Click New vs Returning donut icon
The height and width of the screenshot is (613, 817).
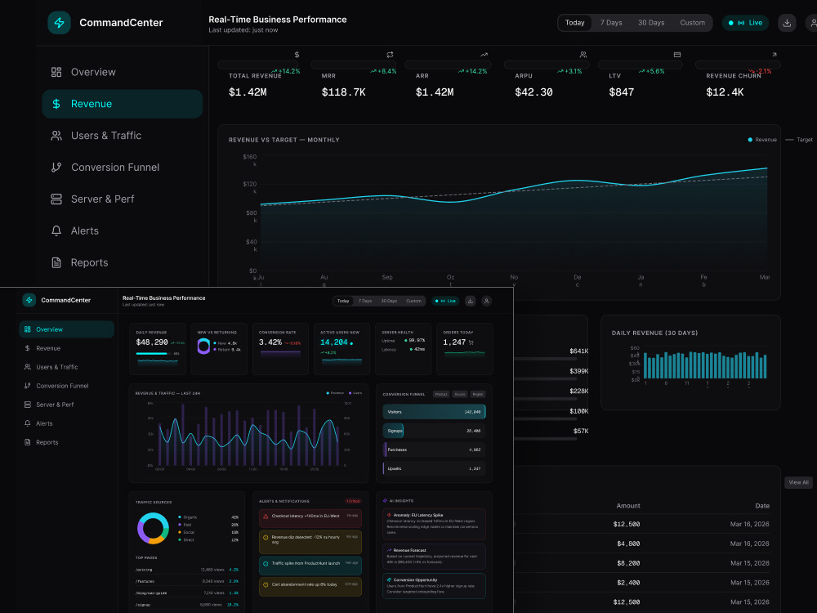(203, 346)
